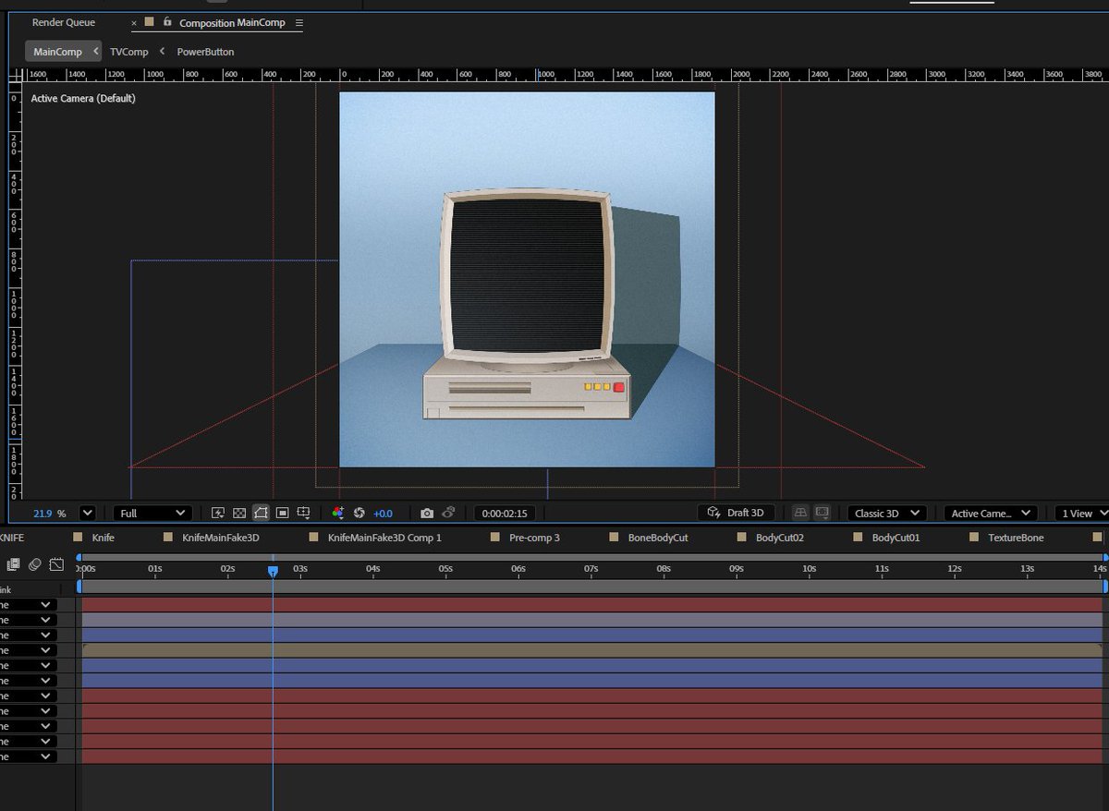Close the Composition MainComp panel tab
Image resolution: width=1109 pixels, height=811 pixels.
coord(134,22)
